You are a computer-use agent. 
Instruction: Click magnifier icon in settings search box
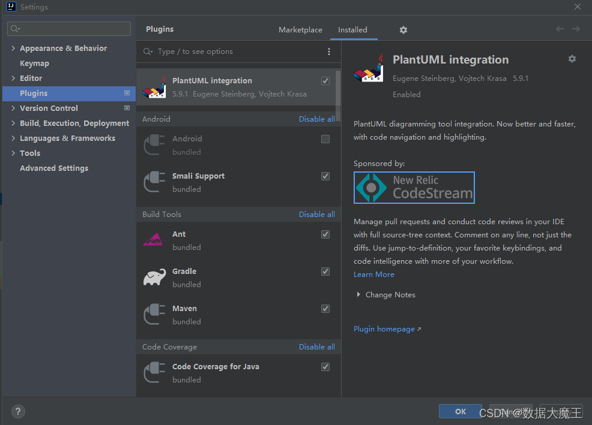[15, 29]
